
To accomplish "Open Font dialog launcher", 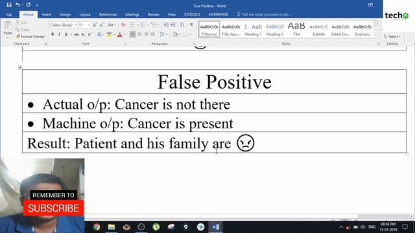I will tap(125, 44).
